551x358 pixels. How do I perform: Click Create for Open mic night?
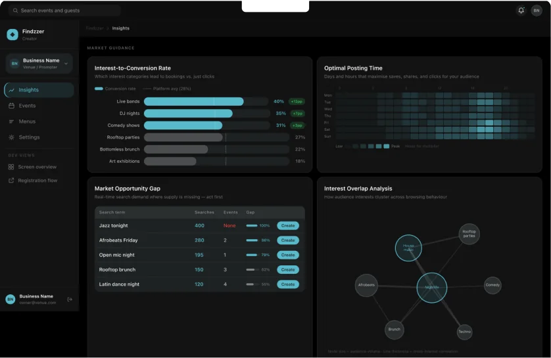point(288,255)
